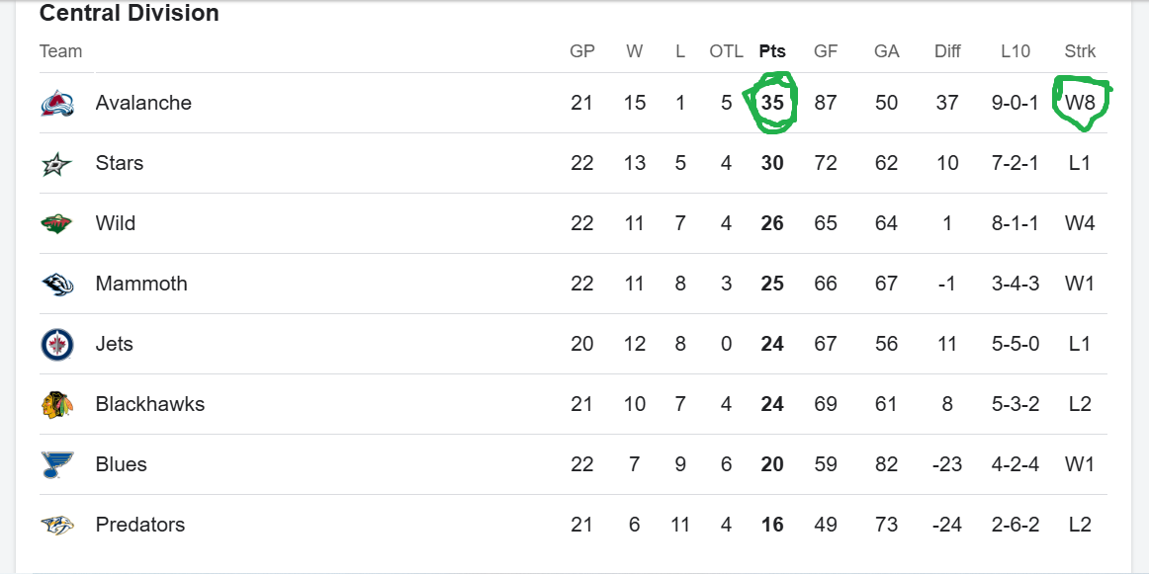1149x574 pixels.
Task: Open the Avalanche team name link
Action: click(x=143, y=103)
